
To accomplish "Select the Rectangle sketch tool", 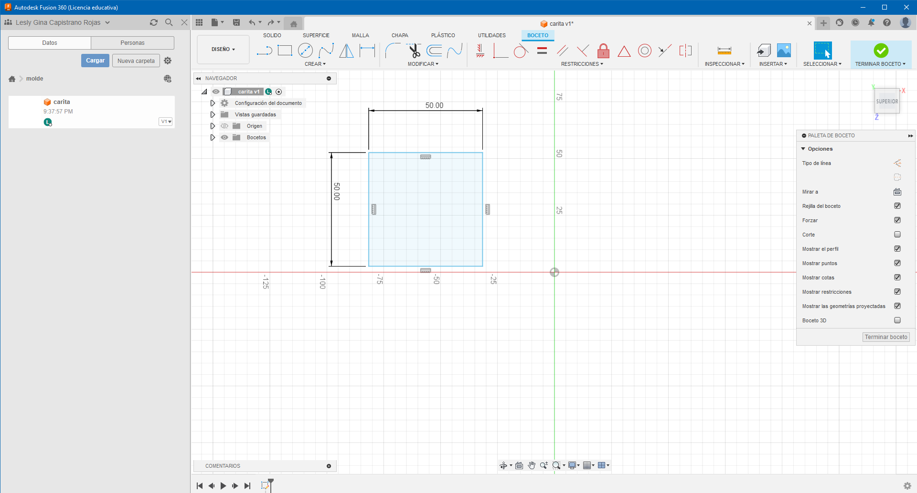I will pyautogui.click(x=285, y=51).
